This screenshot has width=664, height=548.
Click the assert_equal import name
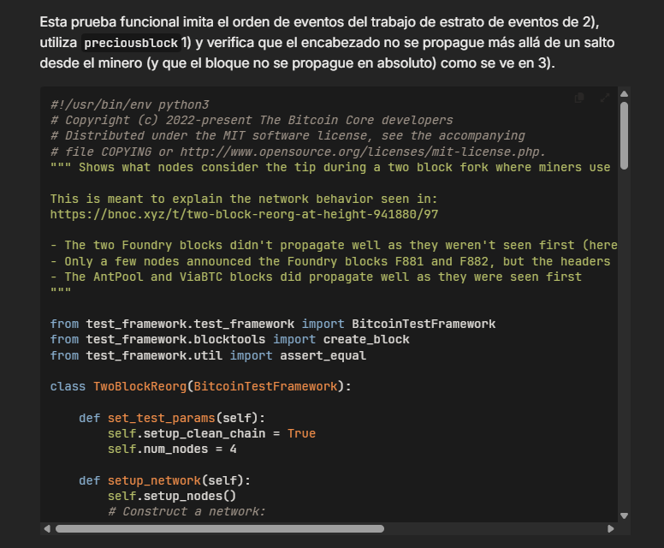tap(316, 354)
